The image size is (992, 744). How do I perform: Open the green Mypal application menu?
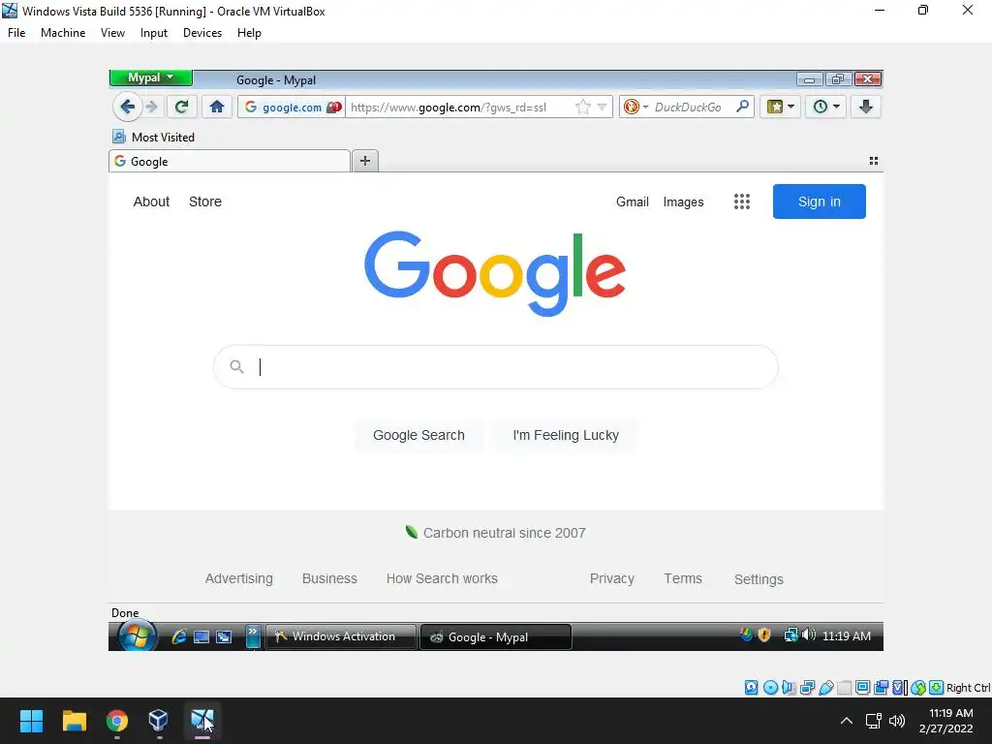point(150,77)
